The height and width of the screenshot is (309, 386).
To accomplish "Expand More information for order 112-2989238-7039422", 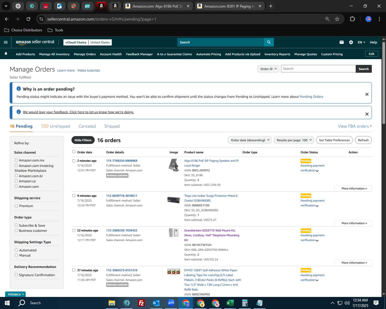I will pos(353,263).
